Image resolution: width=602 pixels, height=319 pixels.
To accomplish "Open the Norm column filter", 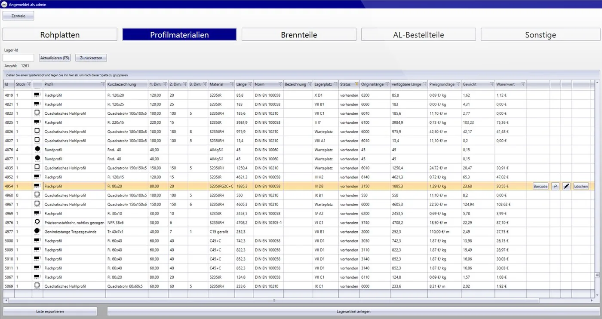I will [280, 84].
